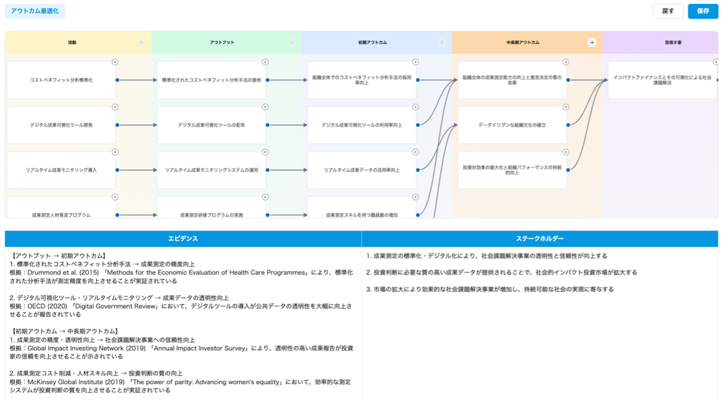Click the エビデンス panel header

[183, 239]
